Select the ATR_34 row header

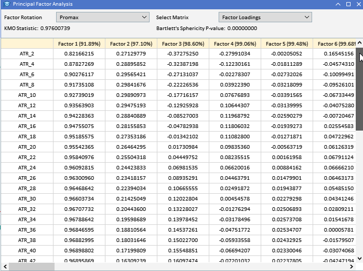coord(27,220)
